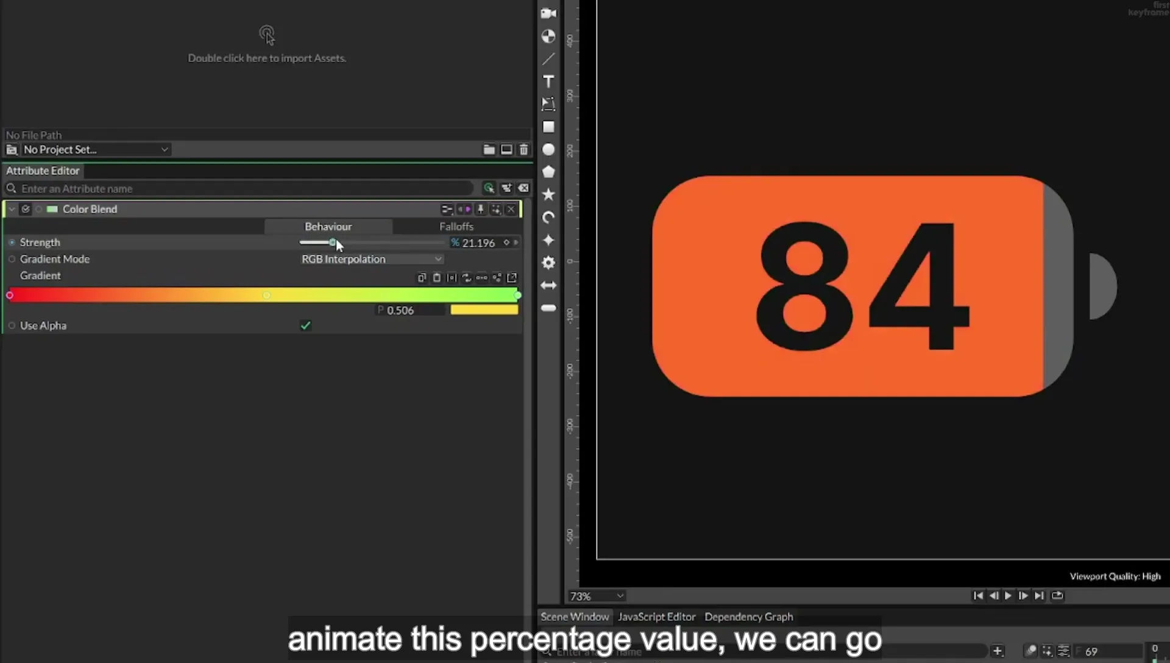
Task: Toggle the Gradient Mode animation circle
Action: [x=12, y=259]
